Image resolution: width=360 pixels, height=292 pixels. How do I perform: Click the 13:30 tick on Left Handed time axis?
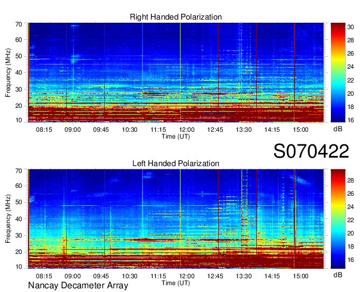click(x=244, y=276)
